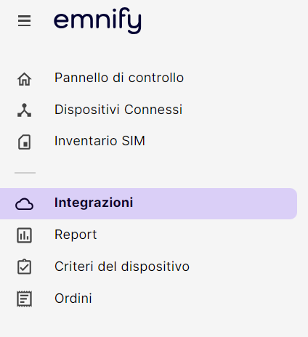Navigate to Criteri del dispositivo
This screenshot has width=308, height=337.
tap(122, 267)
